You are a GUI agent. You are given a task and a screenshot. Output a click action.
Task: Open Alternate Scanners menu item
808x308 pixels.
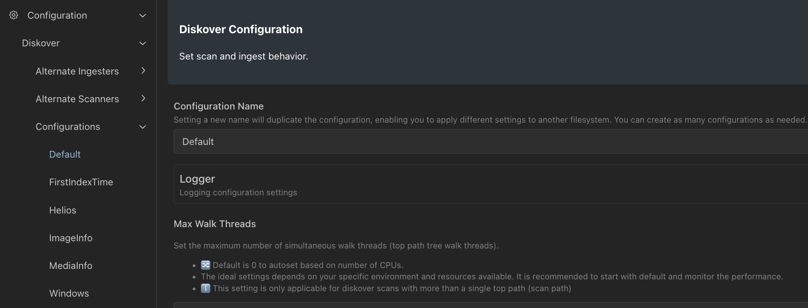coord(77,99)
